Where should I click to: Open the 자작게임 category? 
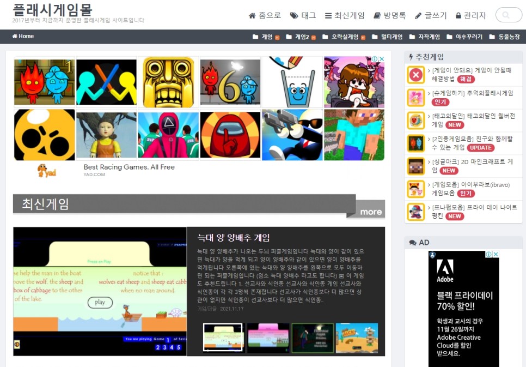click(x=424, y=37)
